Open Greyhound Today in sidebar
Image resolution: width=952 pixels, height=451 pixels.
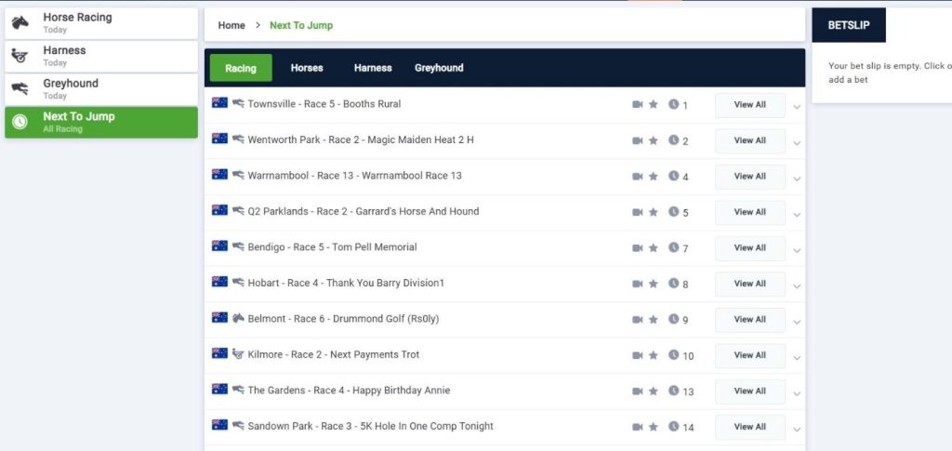click(101, 89)
